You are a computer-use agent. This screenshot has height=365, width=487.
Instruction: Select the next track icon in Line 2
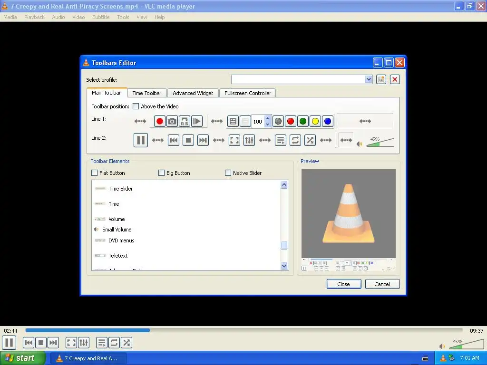pos(203,140)
